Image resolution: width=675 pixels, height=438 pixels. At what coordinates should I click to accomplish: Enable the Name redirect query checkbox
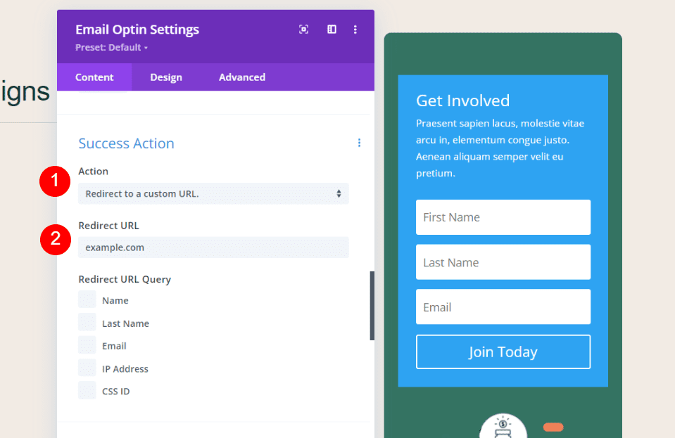87,299
